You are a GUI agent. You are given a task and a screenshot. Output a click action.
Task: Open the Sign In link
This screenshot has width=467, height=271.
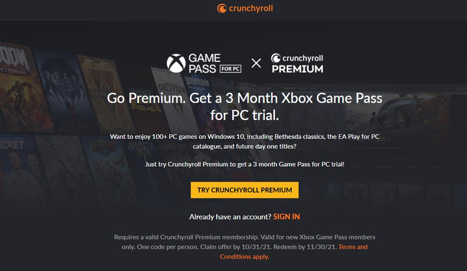[x=287, y=217]
